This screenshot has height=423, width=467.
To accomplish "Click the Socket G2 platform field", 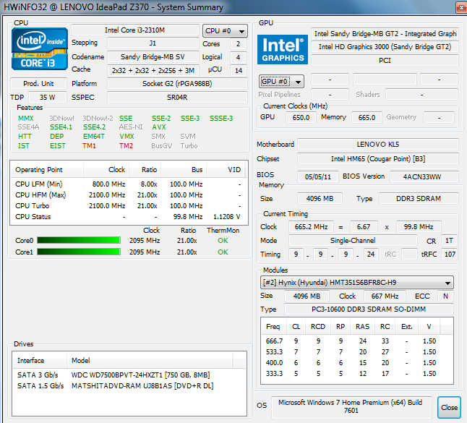I will click(177, 84).
